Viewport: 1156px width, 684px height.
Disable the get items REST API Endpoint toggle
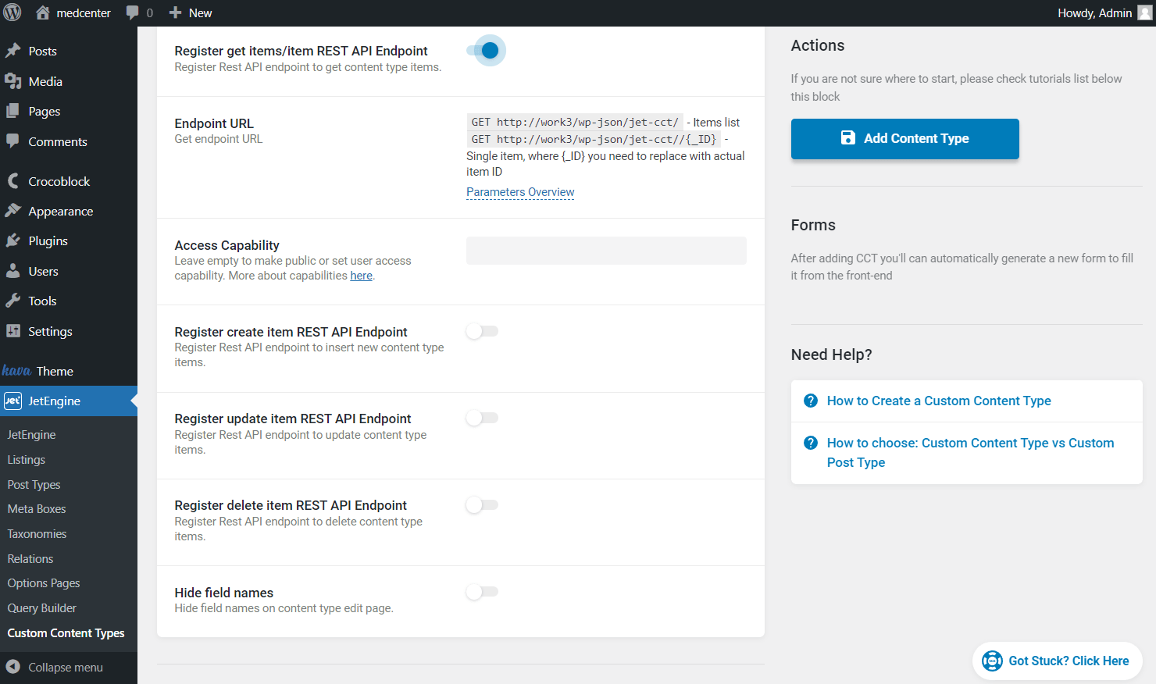click(483, 51)
